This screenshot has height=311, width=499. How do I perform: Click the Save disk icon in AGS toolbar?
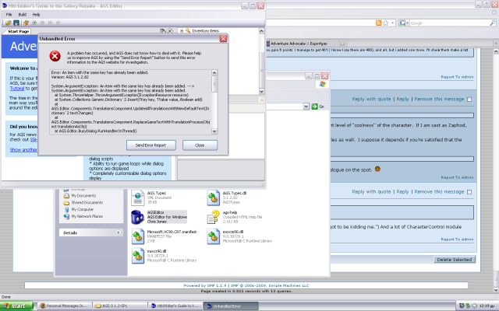(x=16, y=23)
